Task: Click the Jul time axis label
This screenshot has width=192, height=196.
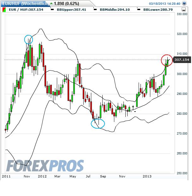Action: tap(88, 176)
